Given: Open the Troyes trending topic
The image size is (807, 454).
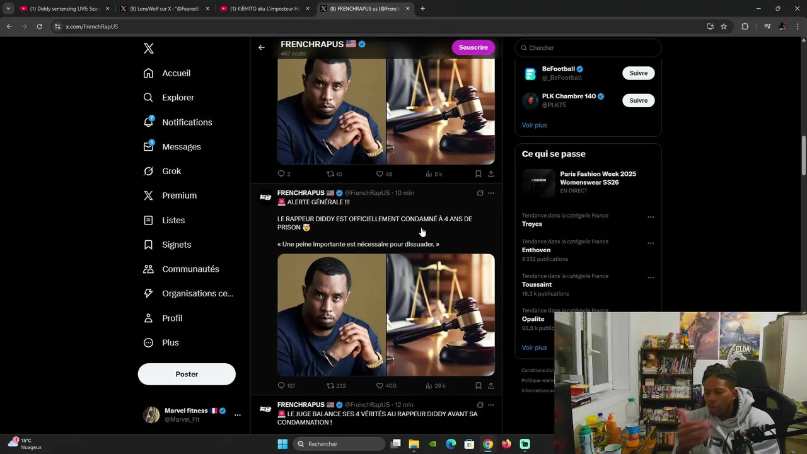Looking at the screenshot, I should [532, 224].
